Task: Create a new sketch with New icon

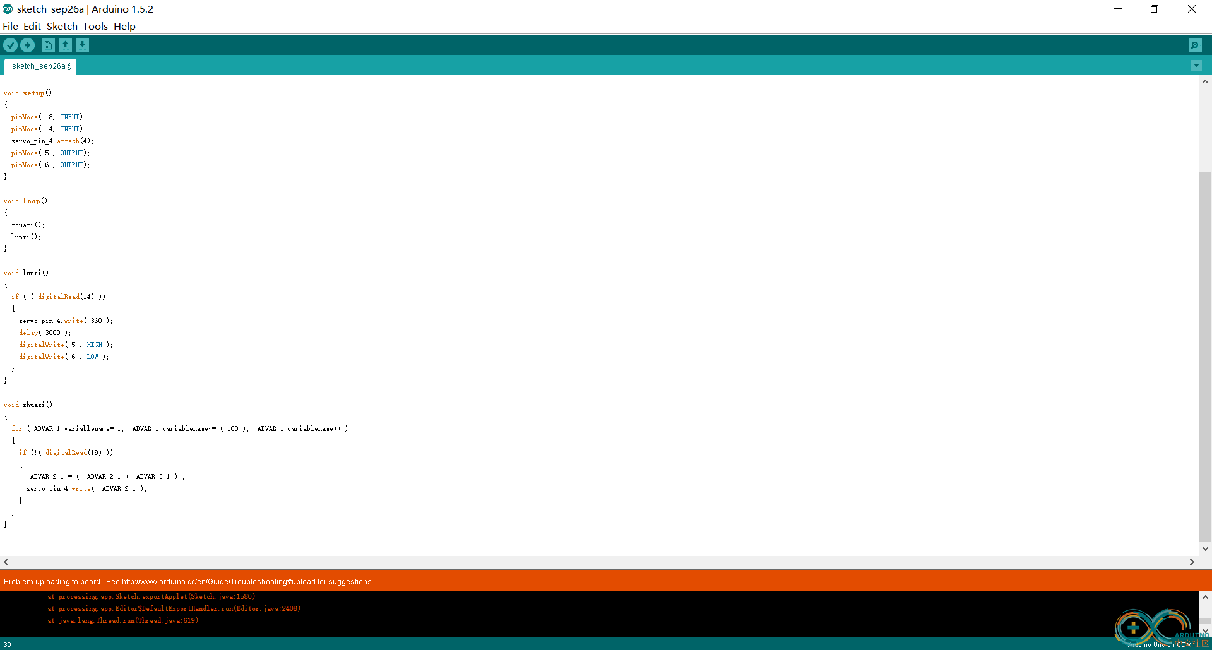Action: coord(48,45)
